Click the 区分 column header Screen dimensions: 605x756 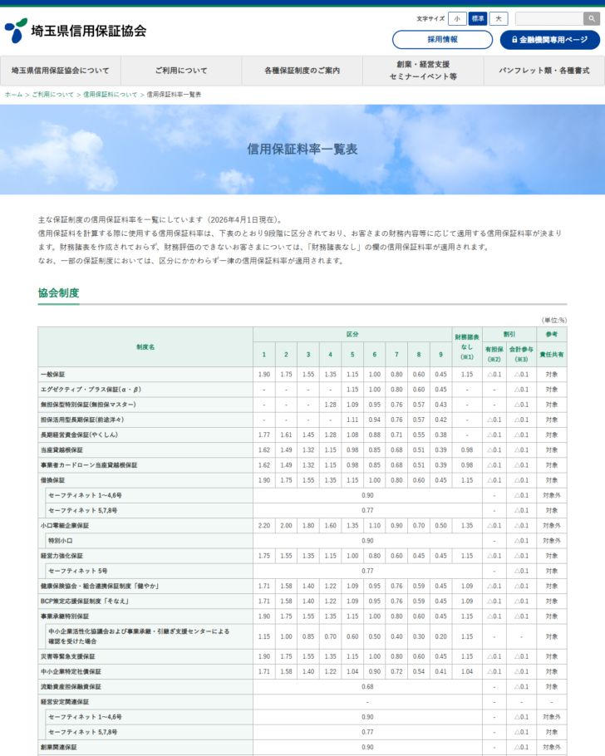coord(352,334)
